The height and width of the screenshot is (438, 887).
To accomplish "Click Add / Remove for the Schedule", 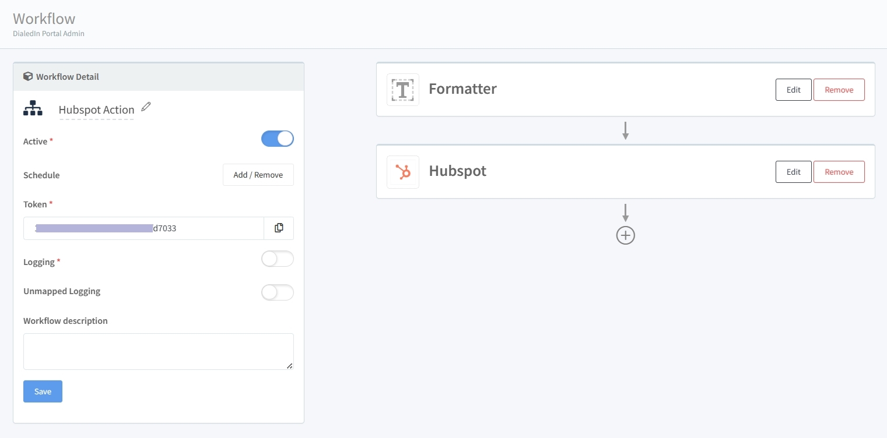I will tap(258, 175).
